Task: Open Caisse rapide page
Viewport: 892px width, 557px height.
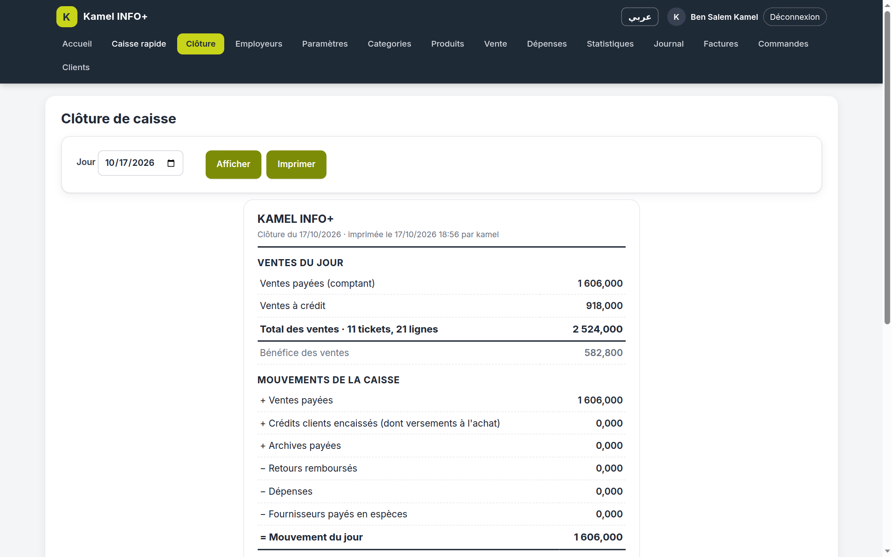Action: pos(139,44)
